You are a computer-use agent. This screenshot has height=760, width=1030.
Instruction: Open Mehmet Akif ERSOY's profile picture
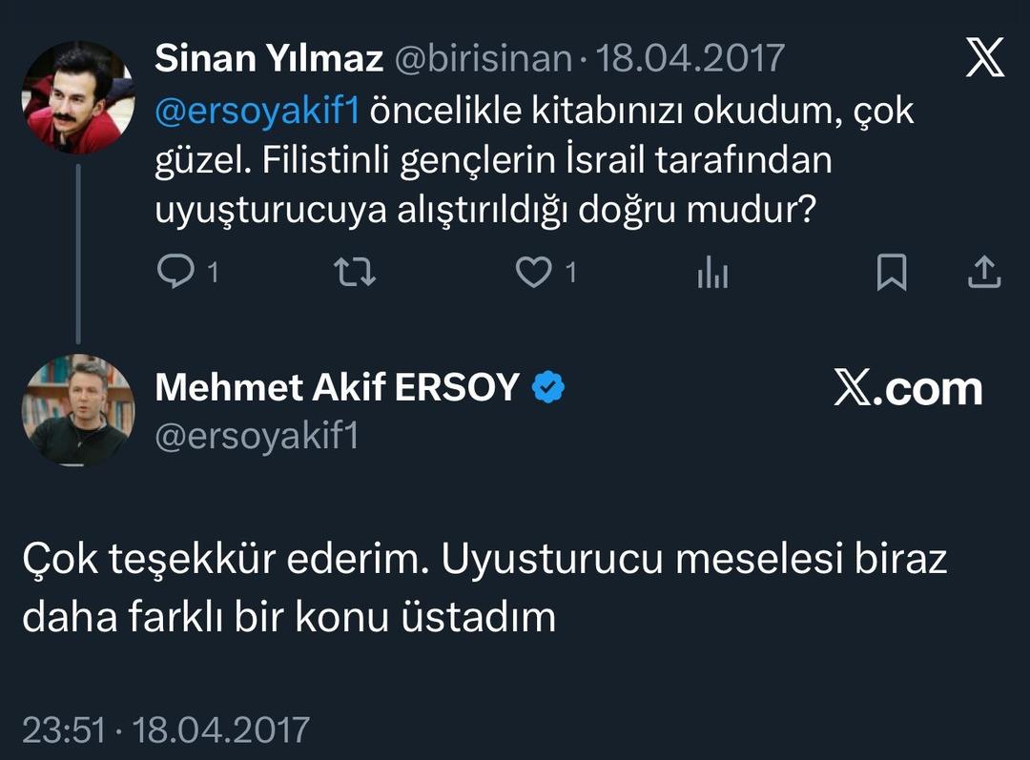(78, 410)
